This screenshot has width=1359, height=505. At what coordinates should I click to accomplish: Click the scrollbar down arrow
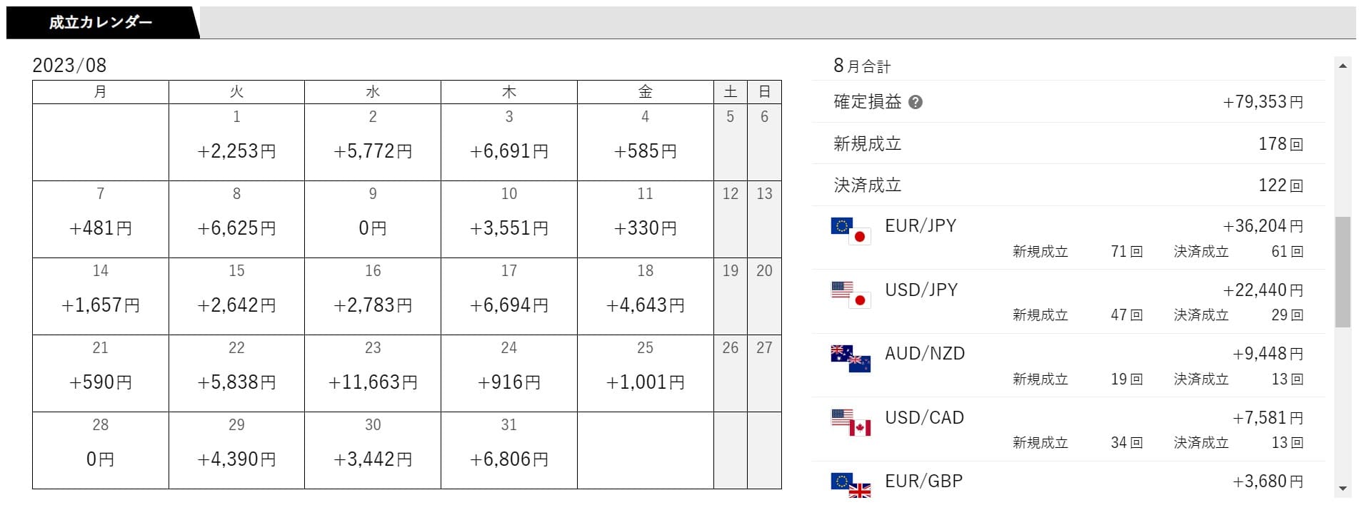pos(1343,489)
